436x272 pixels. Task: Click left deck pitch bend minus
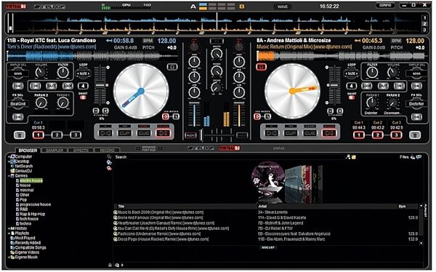[x=96, y=111]
